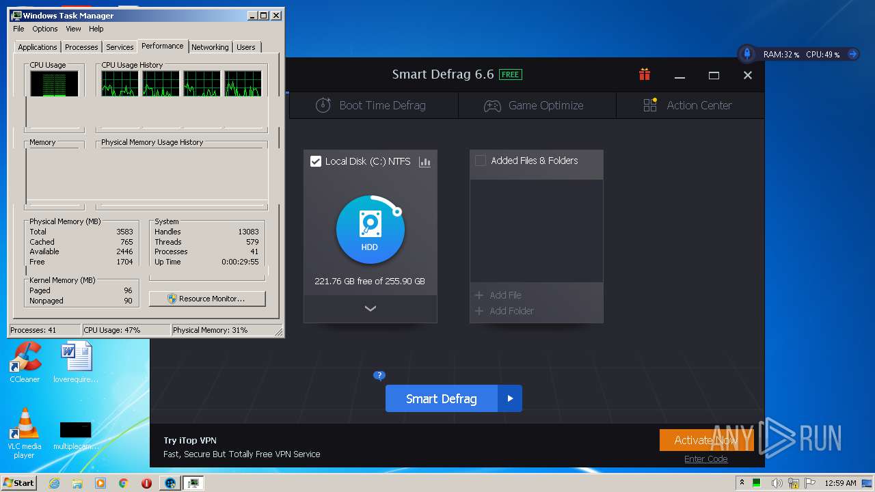The image size is (875, 492).
Task: Select the loverequire Word document icon
Action: click(x=76, y=362)
